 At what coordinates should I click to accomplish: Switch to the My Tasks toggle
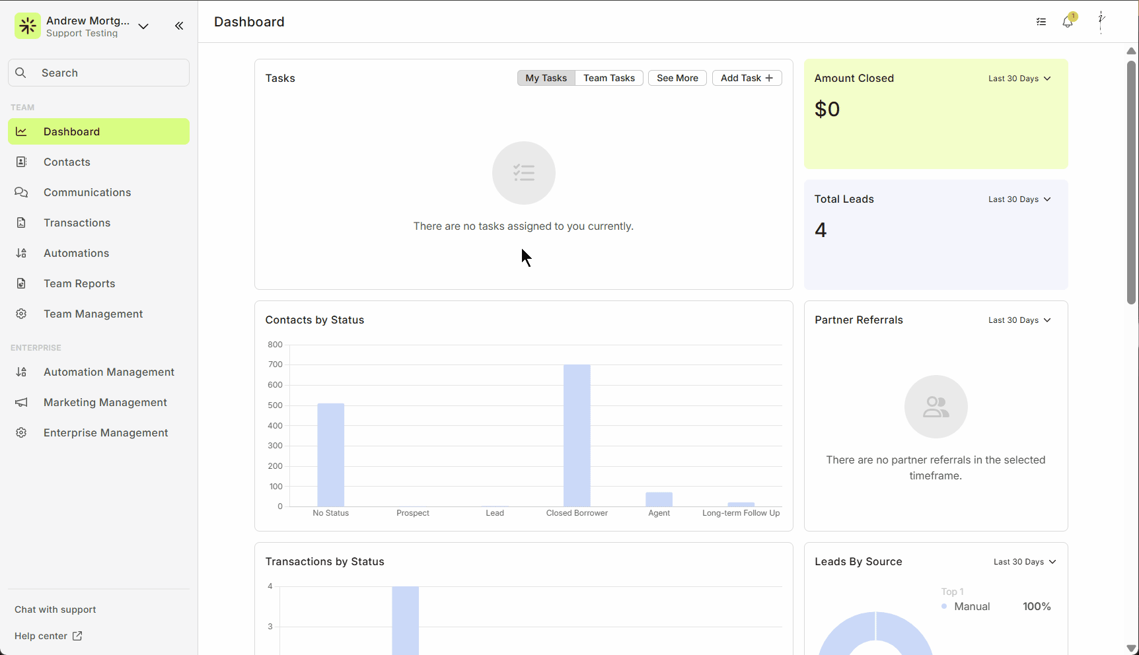(x=546, y=78)
